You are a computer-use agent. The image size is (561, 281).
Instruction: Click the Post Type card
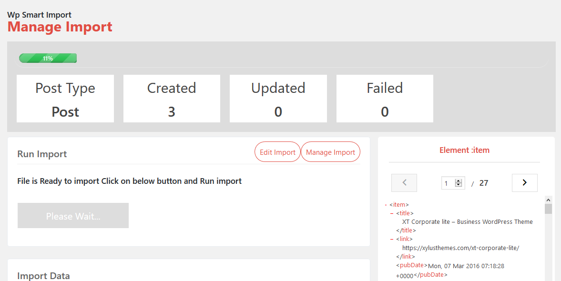(x=65, y=99)
